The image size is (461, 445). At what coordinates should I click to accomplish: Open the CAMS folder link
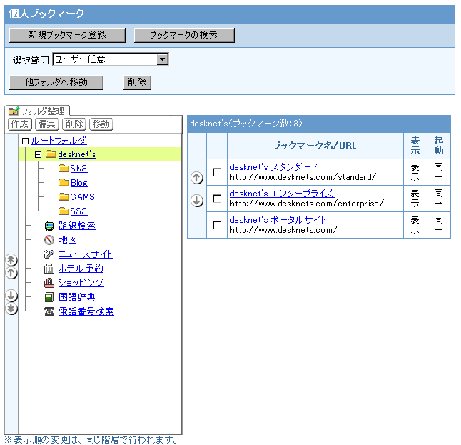pos(83,197)
